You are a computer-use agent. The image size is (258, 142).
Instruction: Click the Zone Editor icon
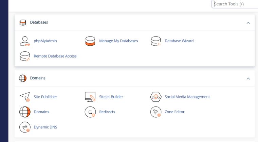(156, 112)
